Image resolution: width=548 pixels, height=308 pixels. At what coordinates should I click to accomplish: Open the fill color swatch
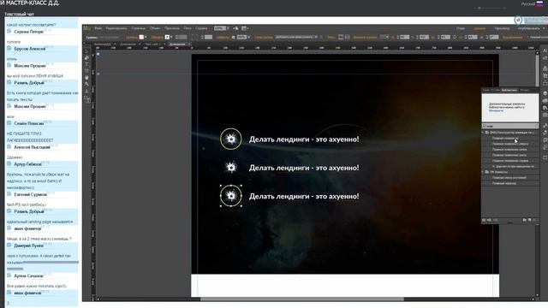click(141, 37)
